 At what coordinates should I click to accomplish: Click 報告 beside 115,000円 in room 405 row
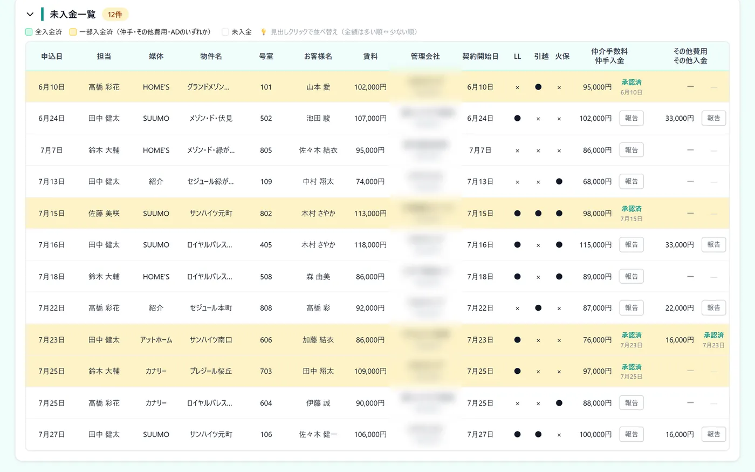[632, 244]
